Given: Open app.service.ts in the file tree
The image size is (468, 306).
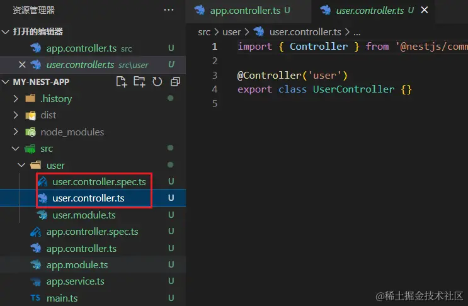Looking at the screenshot, I should [x=93, y=281].
